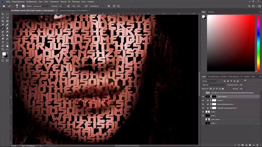
Task: Select the Clone Stamp tool
Action: pyautogui.click(x=7, y=28)
